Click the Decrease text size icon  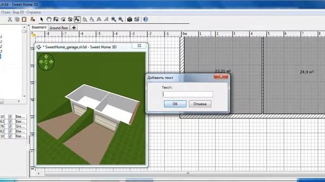[91, 19]
